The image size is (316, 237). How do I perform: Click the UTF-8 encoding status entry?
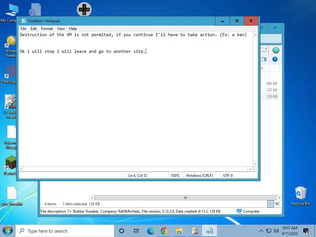[228, 176]
